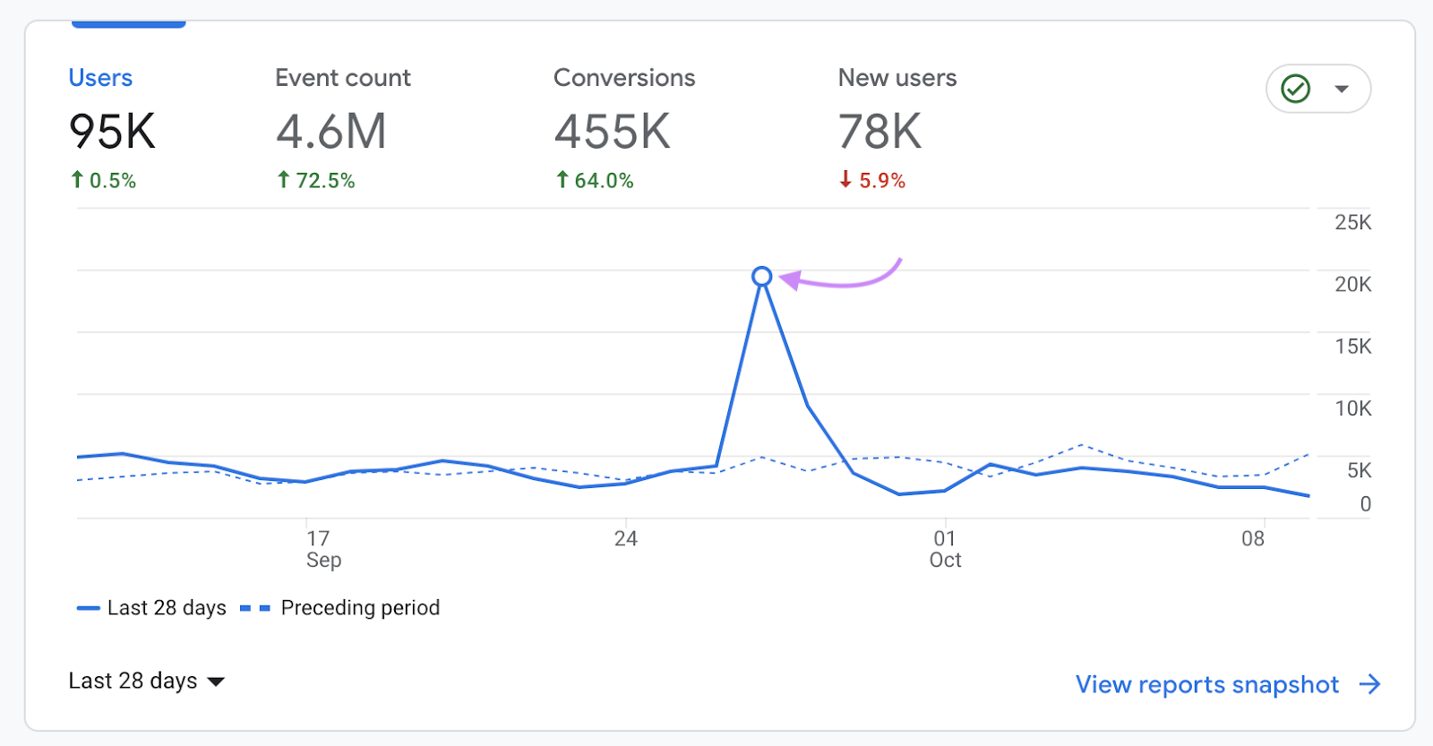Click the 0.5% users change indicator

[x=103, y=181]
